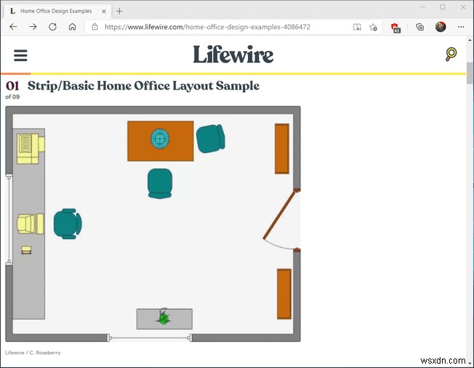Click the user profile avatar
474x368 pixels.
pos(440,27)
